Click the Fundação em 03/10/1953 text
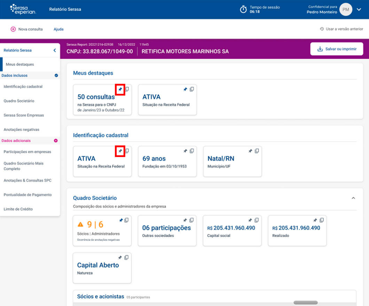This screenshot has width=369, height=306. (x=164, y=166)
